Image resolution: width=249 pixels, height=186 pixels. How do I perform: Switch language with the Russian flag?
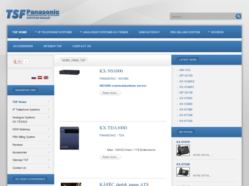coord(34,77)
